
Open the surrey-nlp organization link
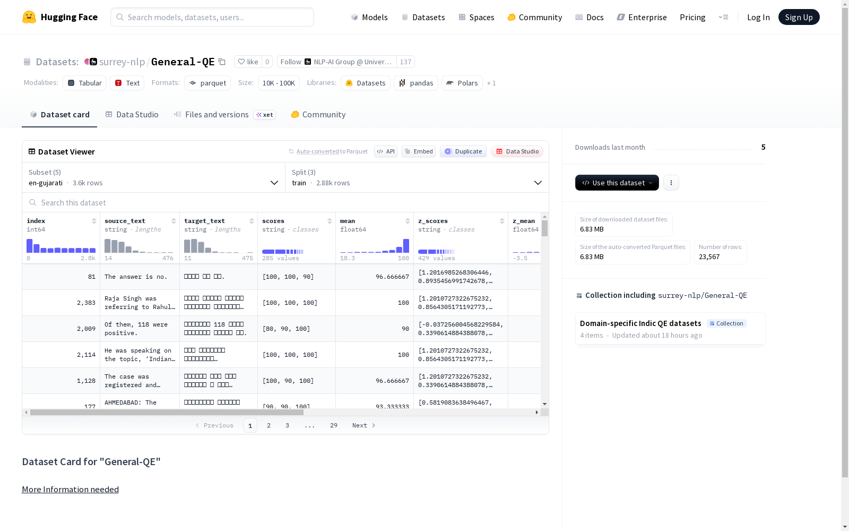[x=122, y=62]
